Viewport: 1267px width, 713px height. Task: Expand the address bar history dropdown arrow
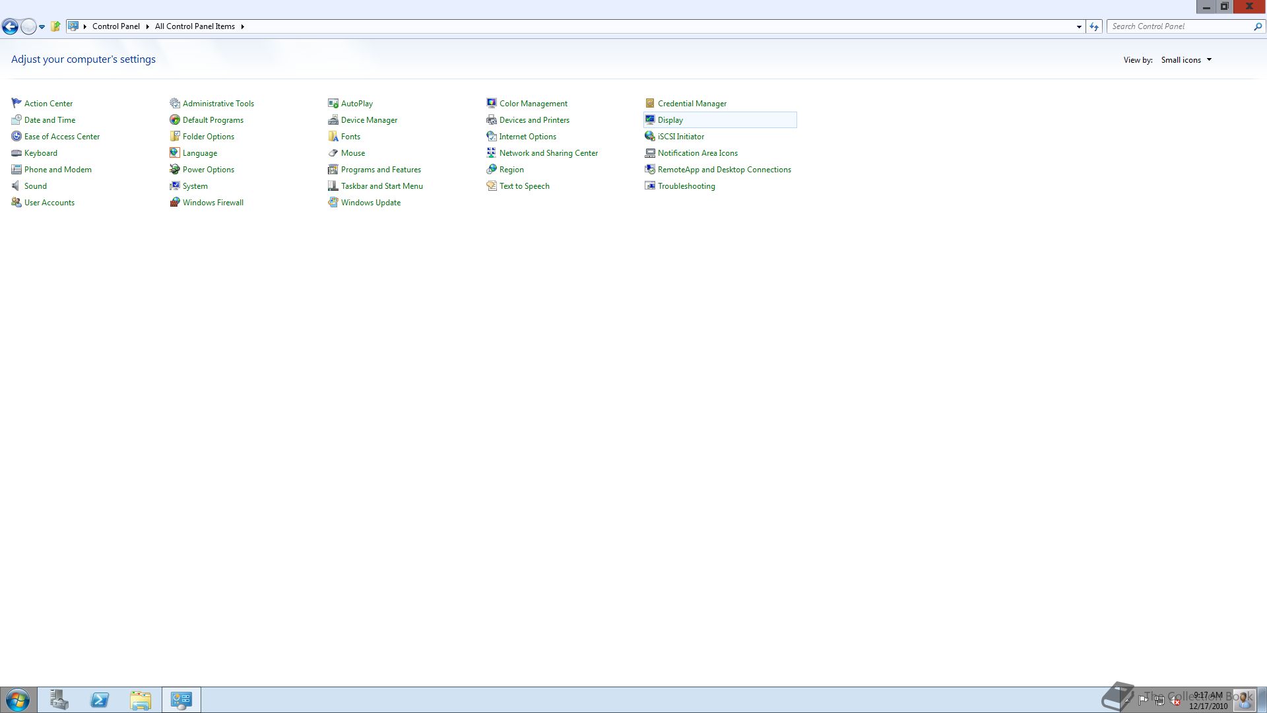click(x=1079, y=26)
